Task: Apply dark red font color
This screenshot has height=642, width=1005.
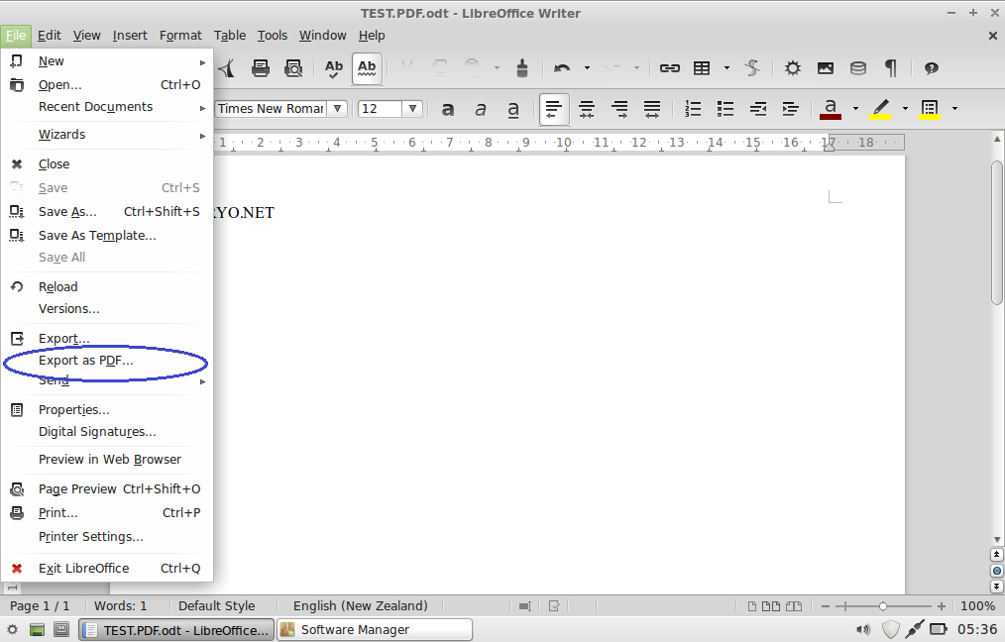Action: click(831, 109)
